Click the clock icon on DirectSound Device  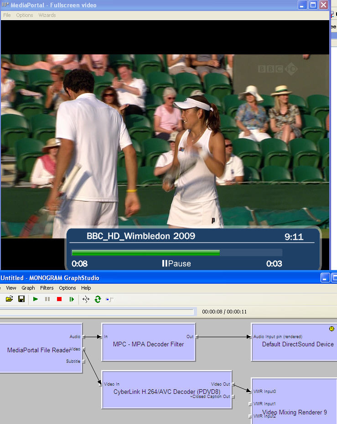332,329
